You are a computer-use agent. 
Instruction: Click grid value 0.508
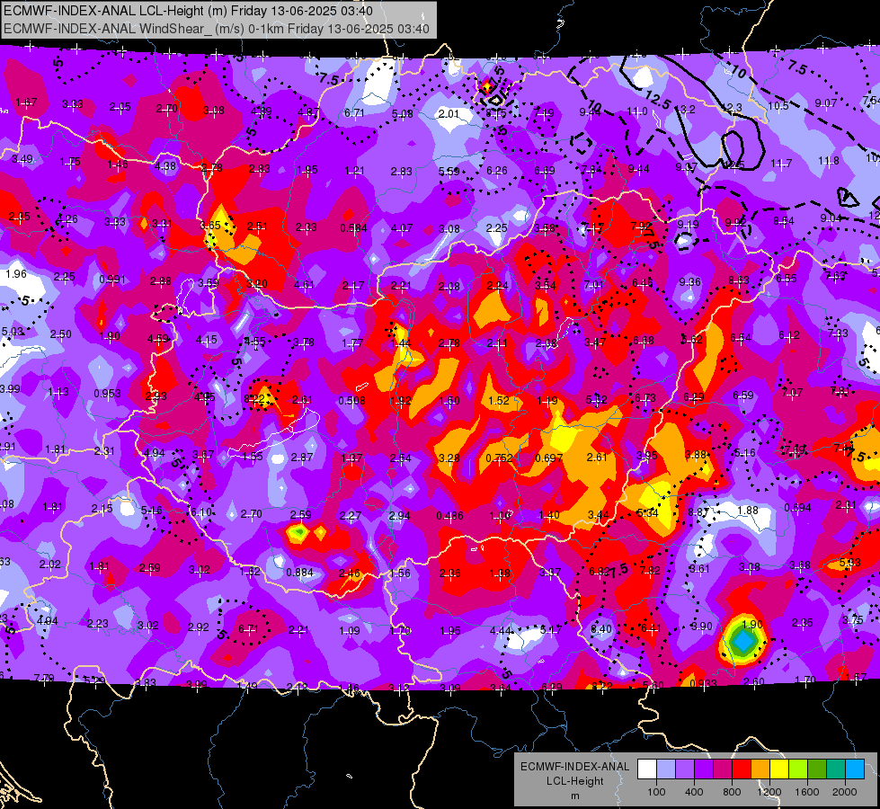click(351, 400)
